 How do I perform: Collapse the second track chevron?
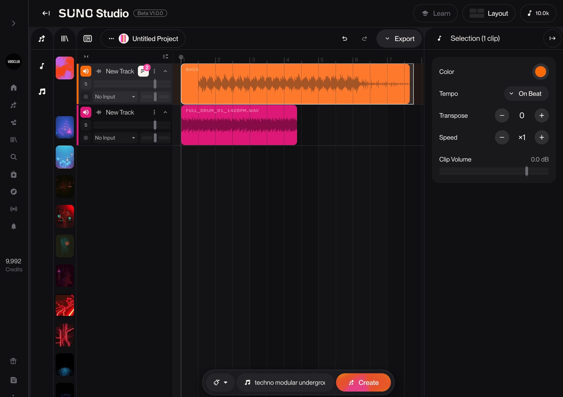coord(165,112)
